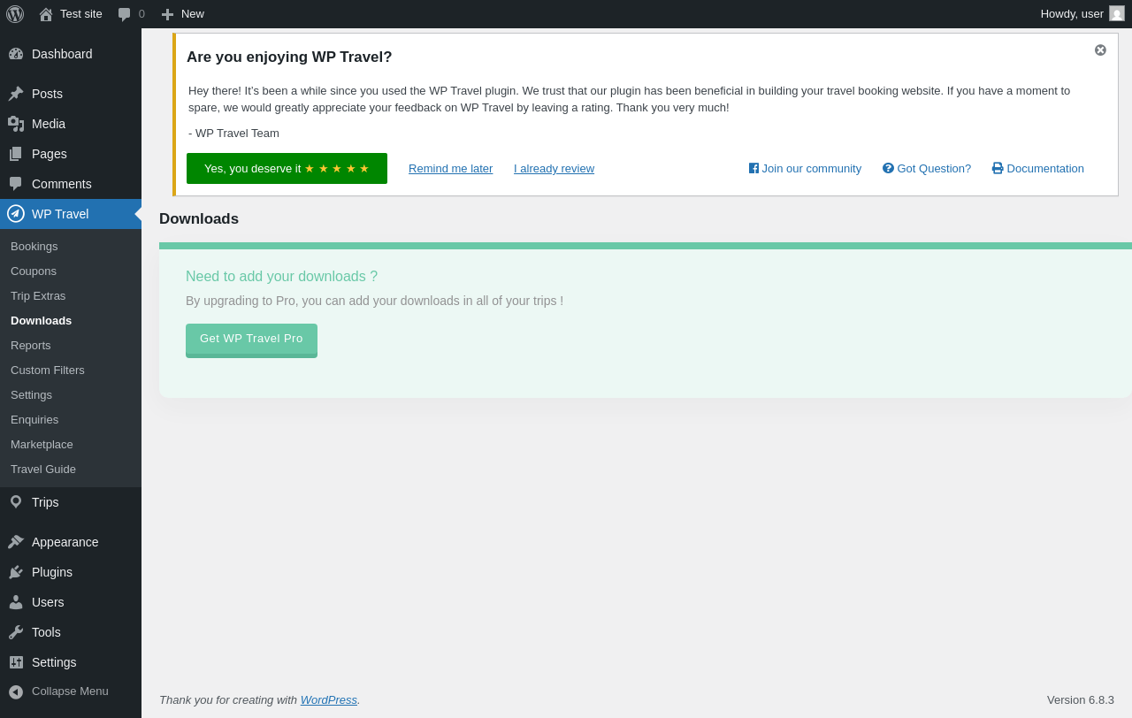Open the main Settings menu
1132x718 pixels.
(71, 662)
